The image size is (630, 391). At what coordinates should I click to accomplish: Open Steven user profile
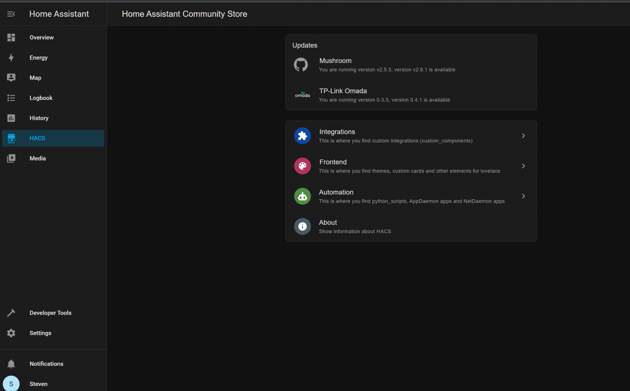(38, 384)
